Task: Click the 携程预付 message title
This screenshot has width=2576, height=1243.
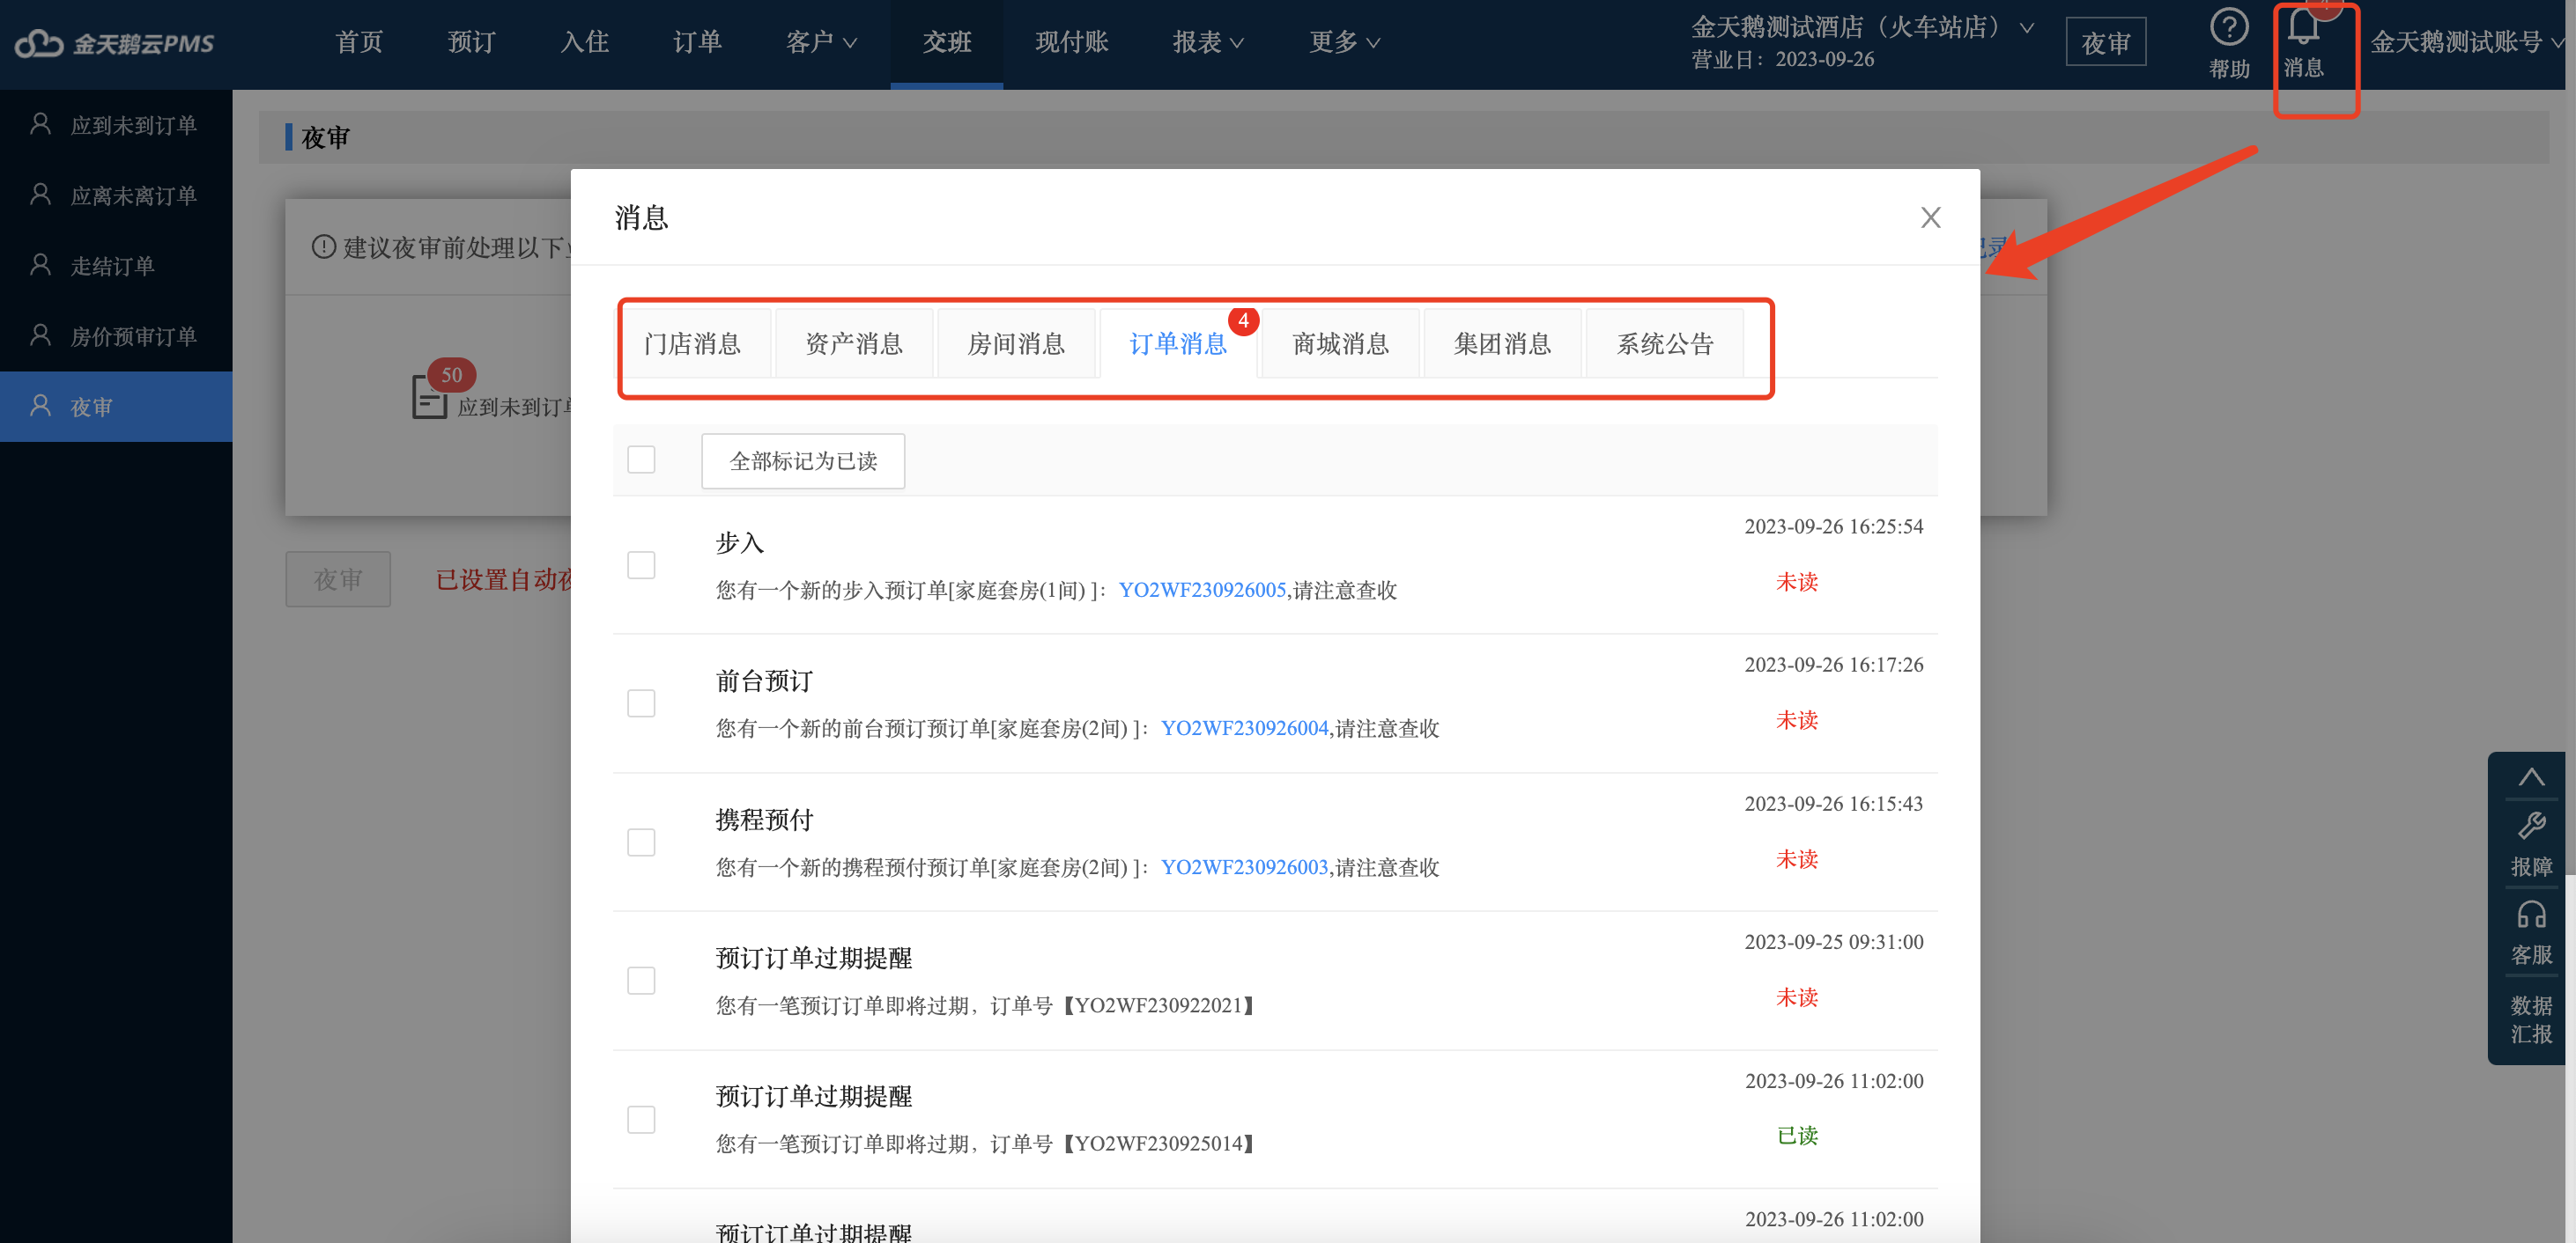Action: tap(764, 820)
